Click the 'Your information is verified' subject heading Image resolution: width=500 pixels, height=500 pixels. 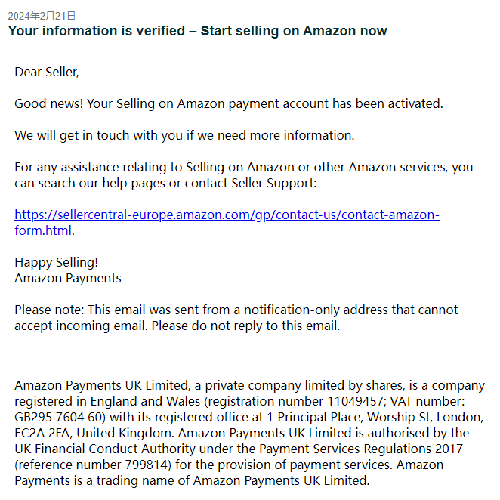pos(197,31)
